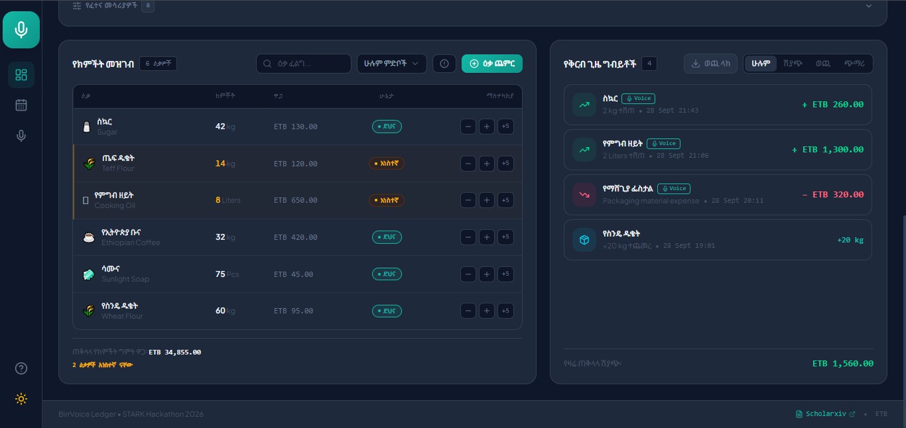Increase Sunlight Soap stock with the plus button
Screen dimensions: 906x428
tap(486, 274)
